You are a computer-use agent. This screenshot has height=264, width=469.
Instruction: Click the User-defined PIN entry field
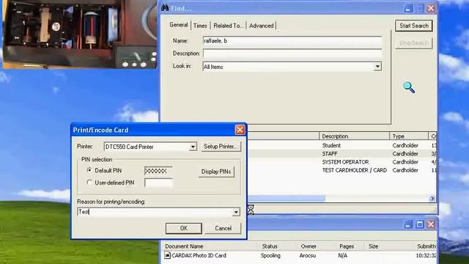click(x=158, y=183)
